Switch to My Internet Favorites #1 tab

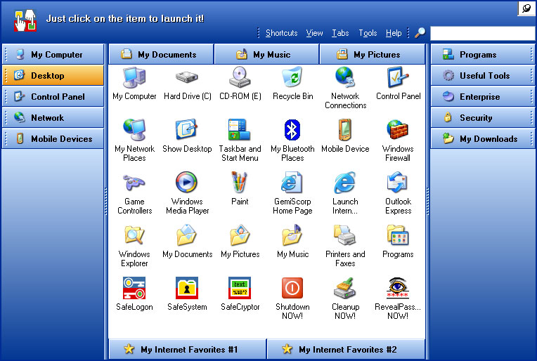188,349
